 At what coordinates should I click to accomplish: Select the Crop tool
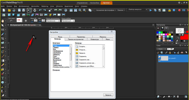point(2,39)
